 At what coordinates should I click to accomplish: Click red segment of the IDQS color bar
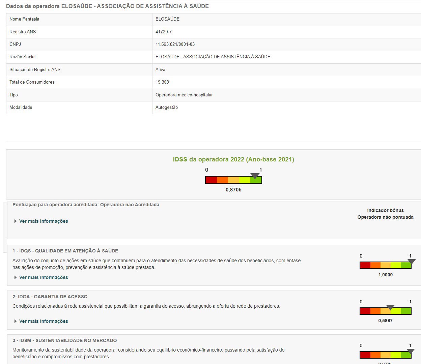(x=365, y=265)
